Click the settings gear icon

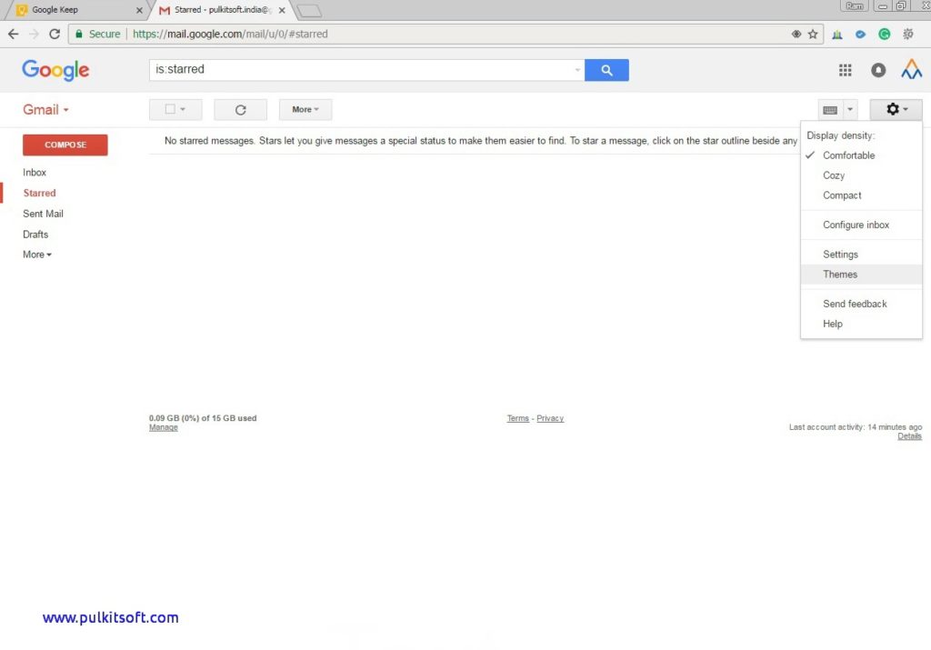896,109
